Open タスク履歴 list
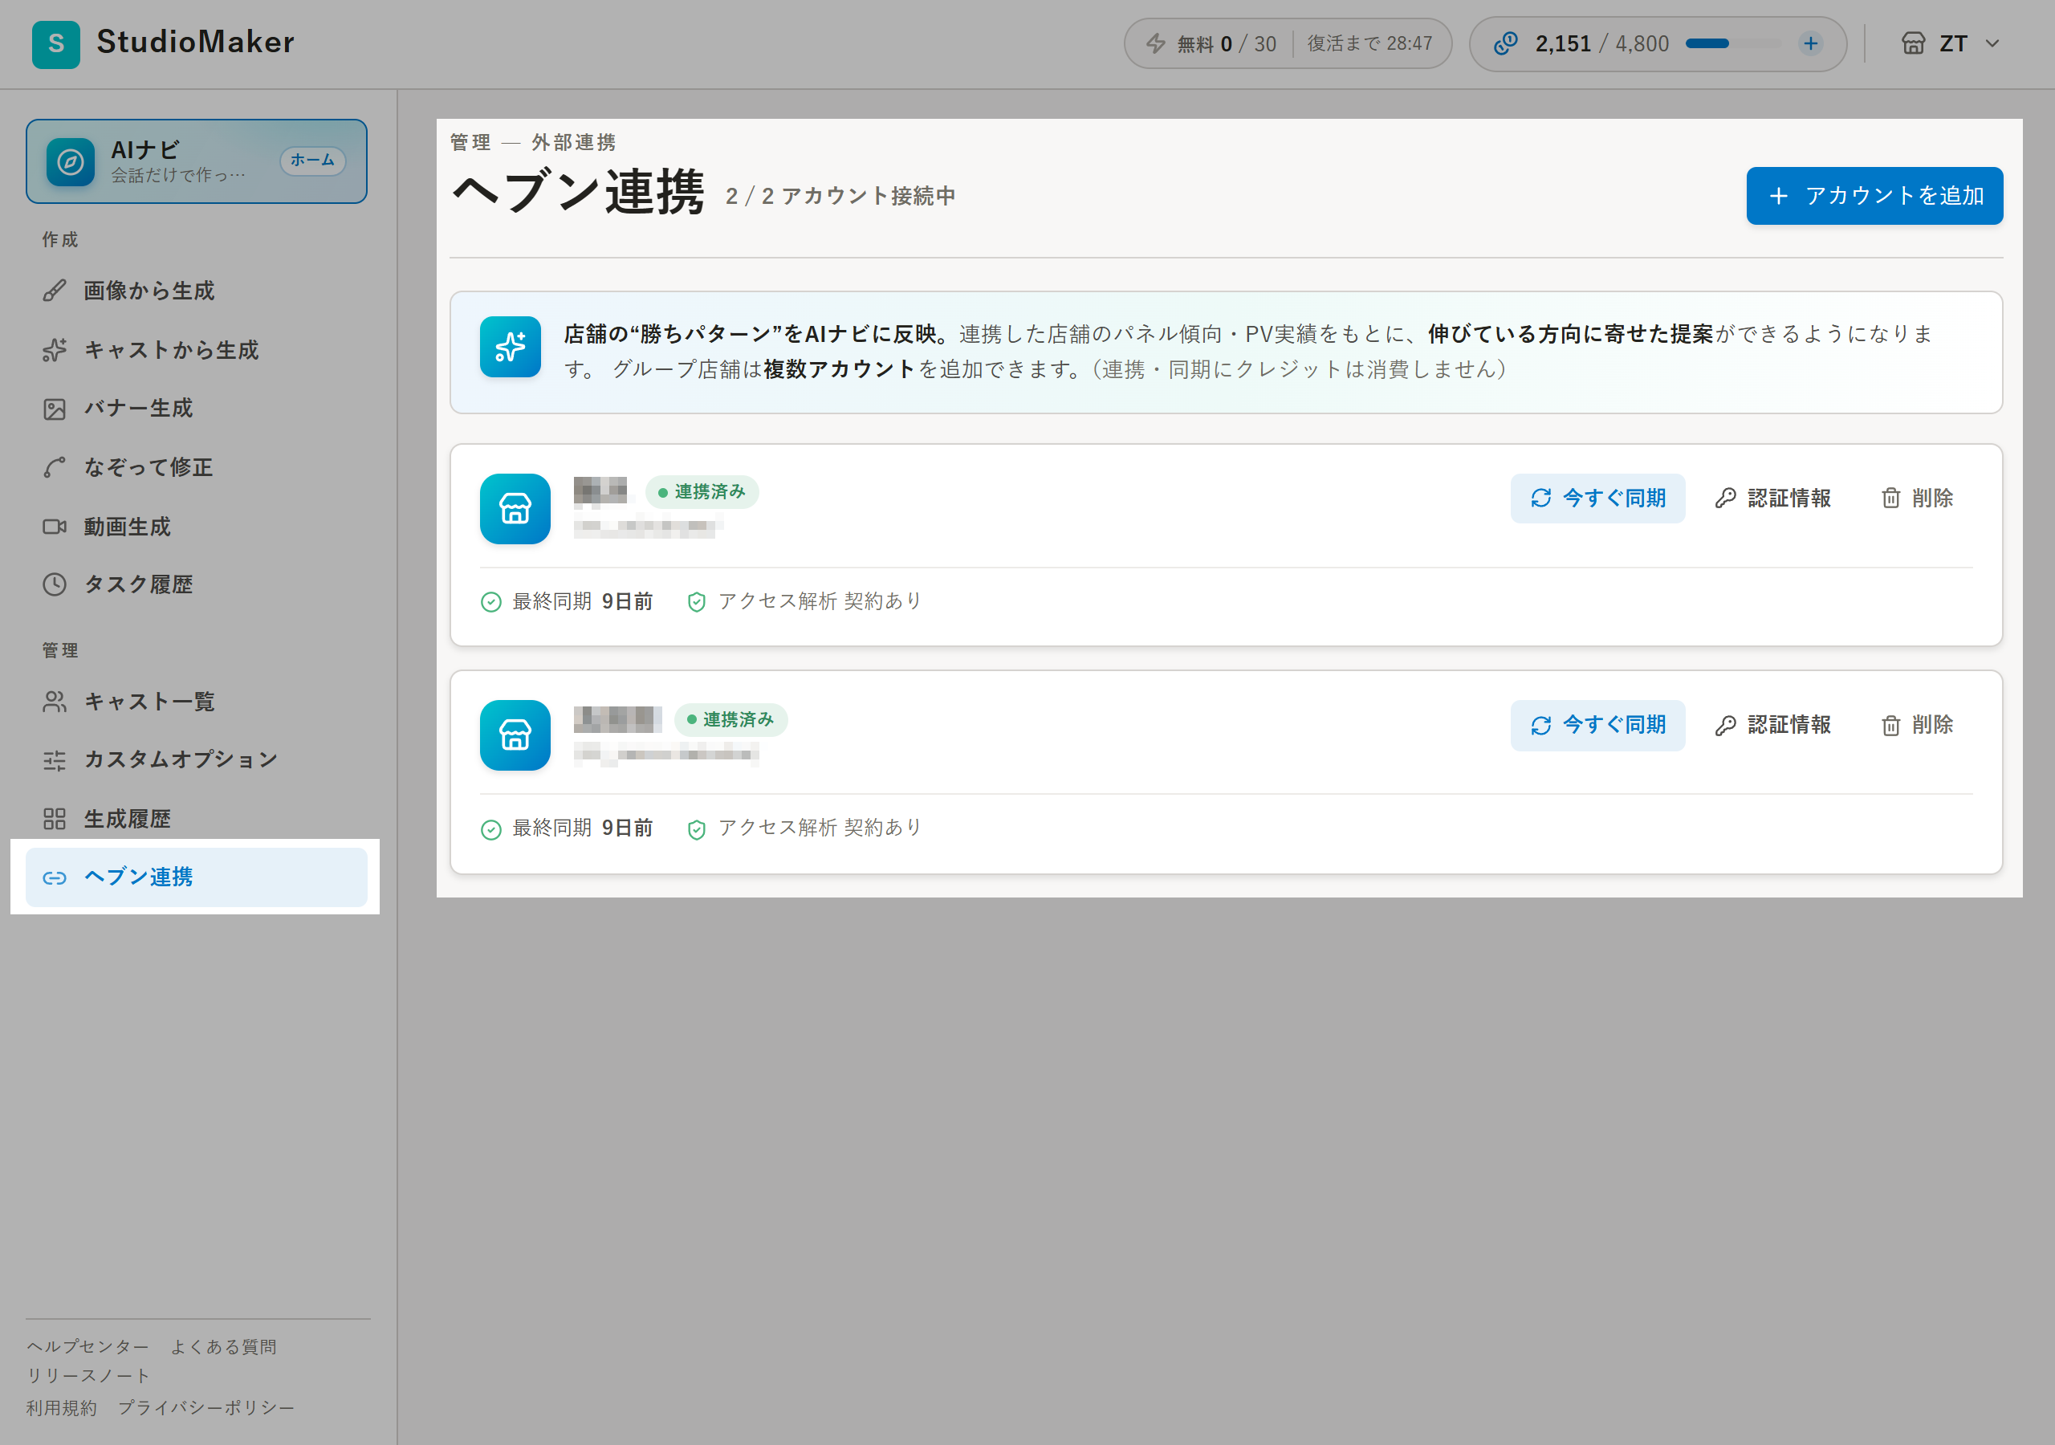The image size is (2055, 1445). (196, 584)
